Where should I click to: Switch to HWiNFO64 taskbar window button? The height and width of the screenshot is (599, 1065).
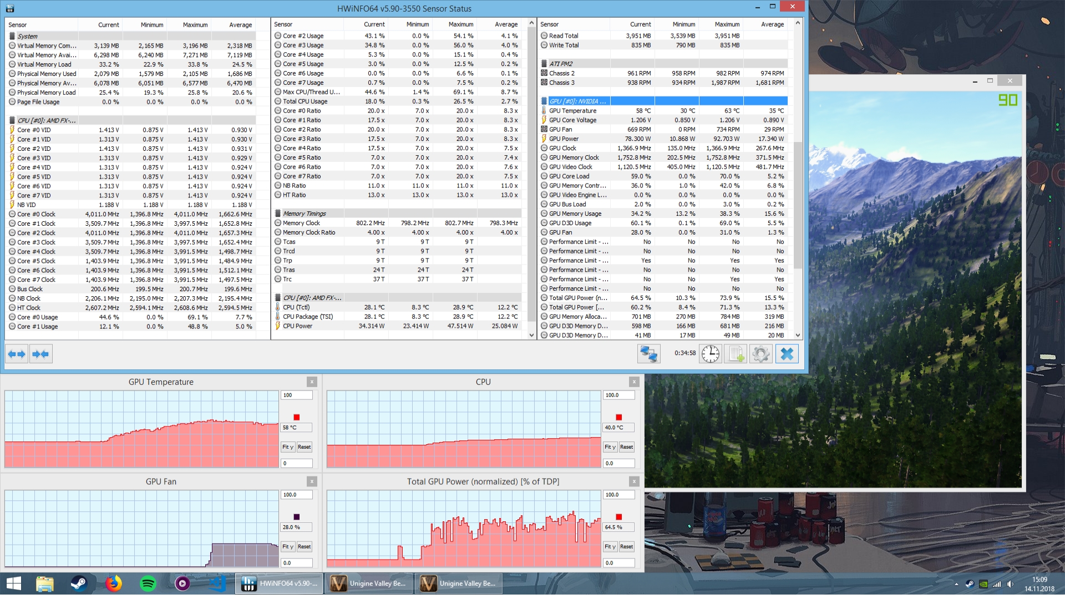pyautogui.click(x=280, y=583)
